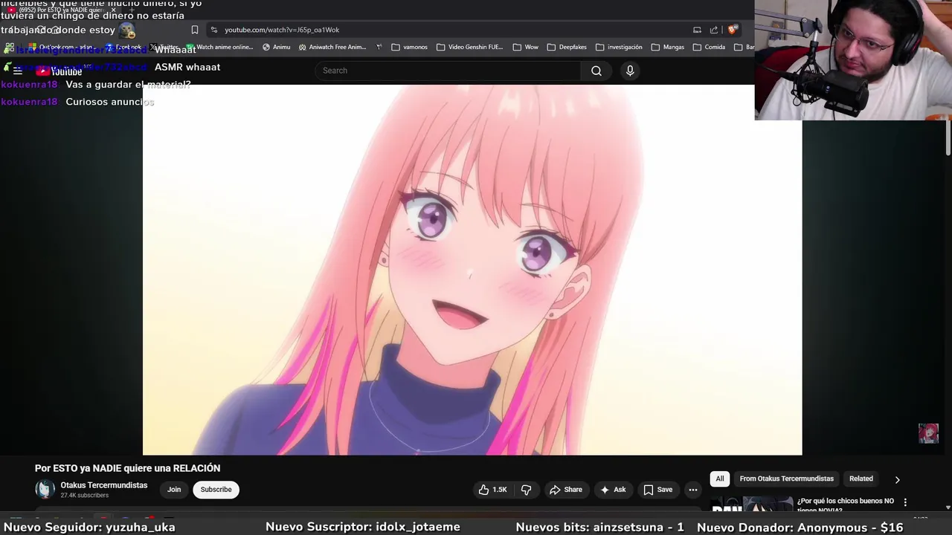The width and height of the screenshot is (952, 535).
Task: Show more filter chips with right arrow
Action: pos(897,479)
